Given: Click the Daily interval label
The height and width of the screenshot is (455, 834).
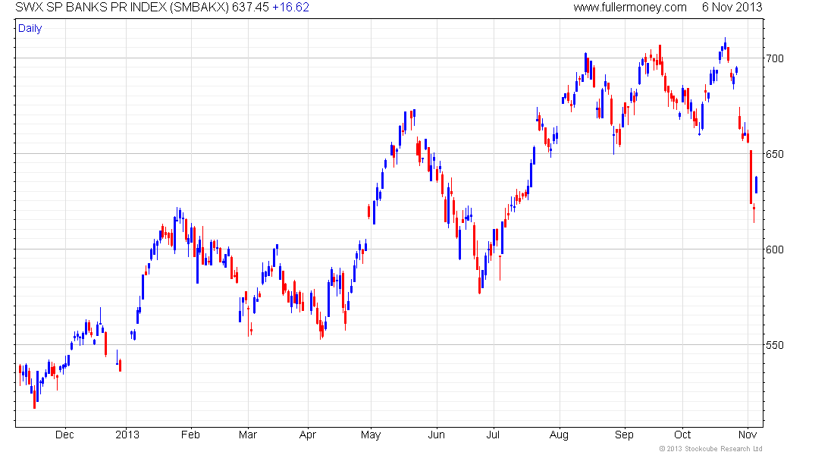Looking at the screenshot, I should click(x=30, y=28).
